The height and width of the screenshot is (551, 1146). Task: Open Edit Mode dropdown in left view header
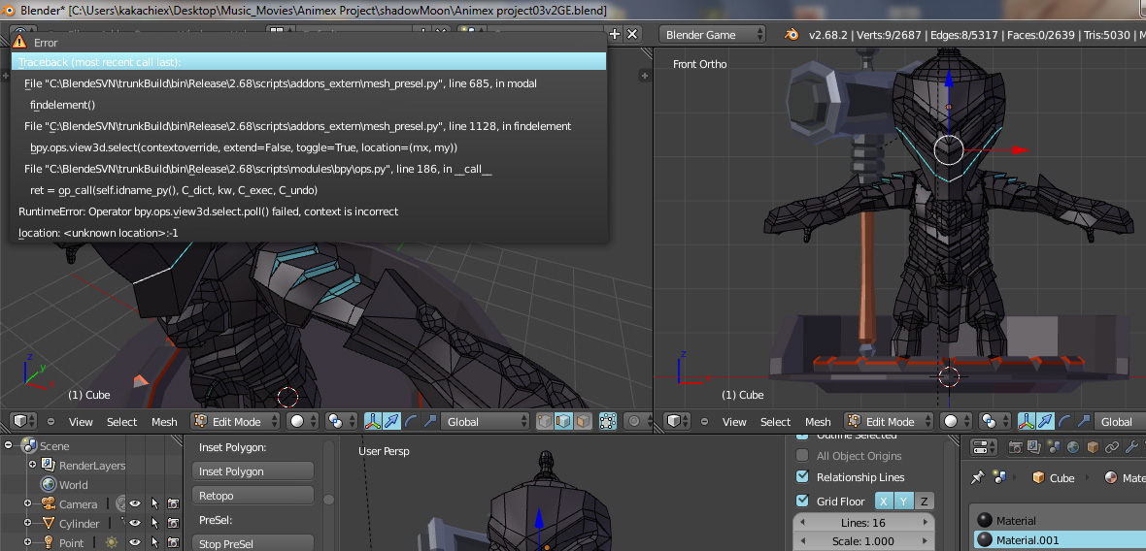point(235,421)
